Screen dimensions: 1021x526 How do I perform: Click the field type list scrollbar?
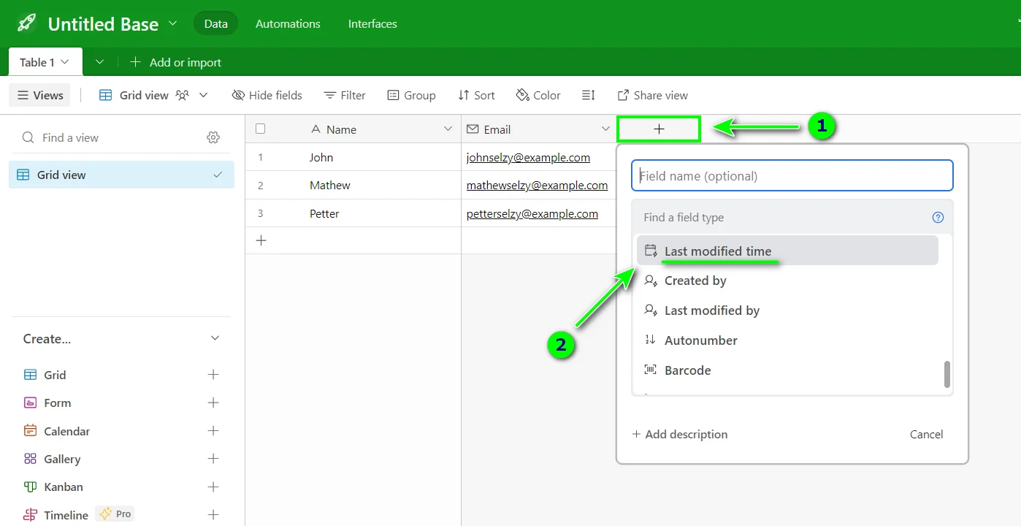point(947,374)
